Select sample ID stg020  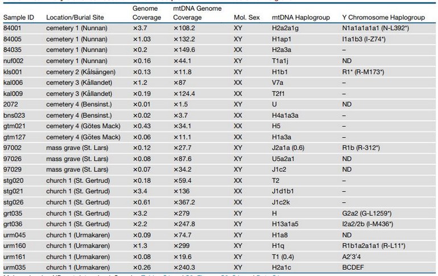(14, 180)
